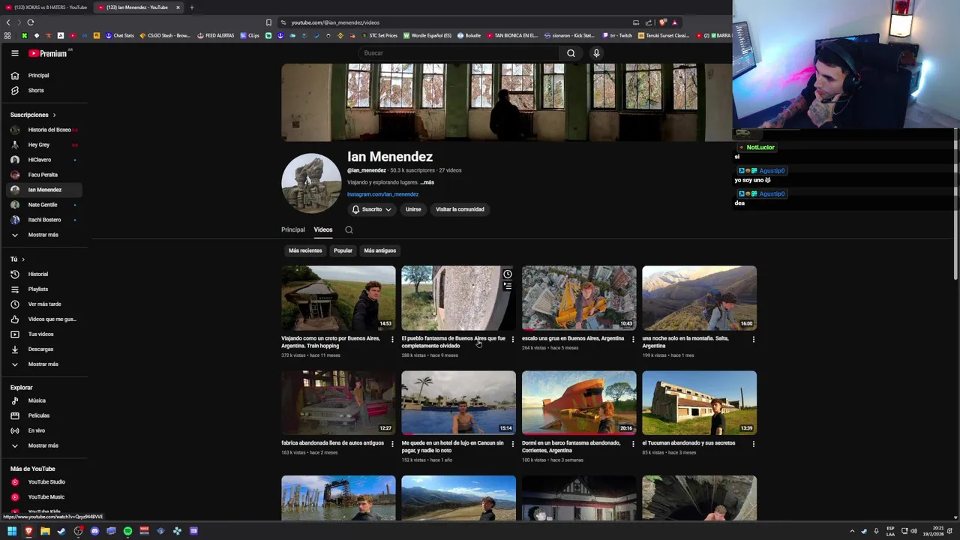Expand Suscripciones section chevron
Screen dimensions: 960x540
(x=54, y=115)
